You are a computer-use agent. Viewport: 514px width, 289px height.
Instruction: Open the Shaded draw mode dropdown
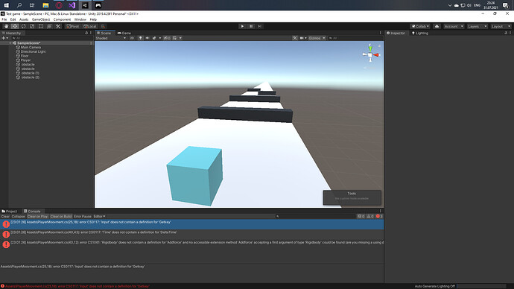click(x=111, y=38)
